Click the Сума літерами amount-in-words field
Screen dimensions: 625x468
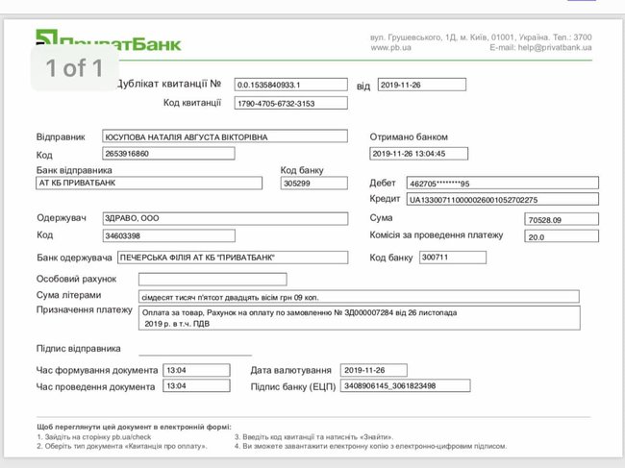coord(360,297)
